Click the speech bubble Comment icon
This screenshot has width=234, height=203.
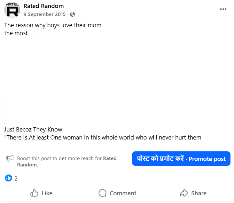tap(102, 193)
